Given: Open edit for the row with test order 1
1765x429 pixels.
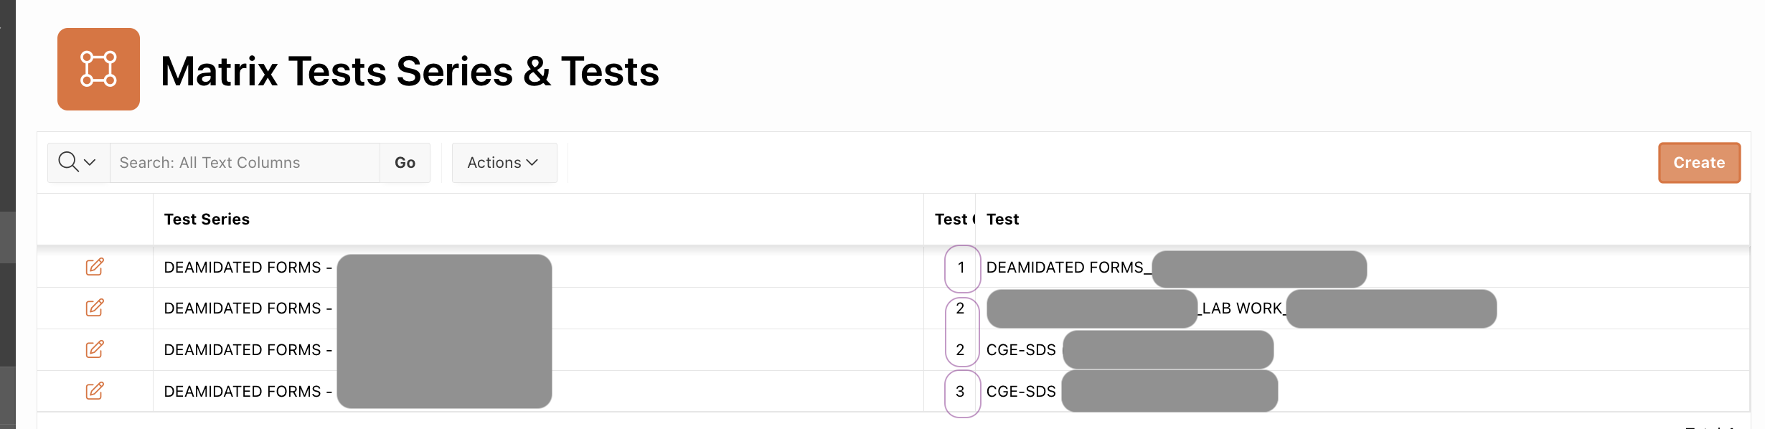Looking at the screenshot, I should tap(95, 267).
